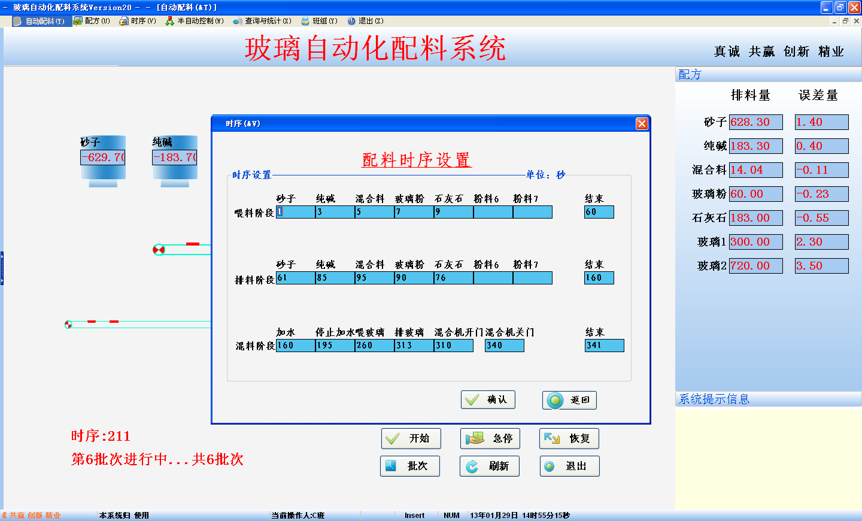Click the 刷新 refresh button
Image resolution: width=862 pixels, height=521 pixels.
point(489,466)
